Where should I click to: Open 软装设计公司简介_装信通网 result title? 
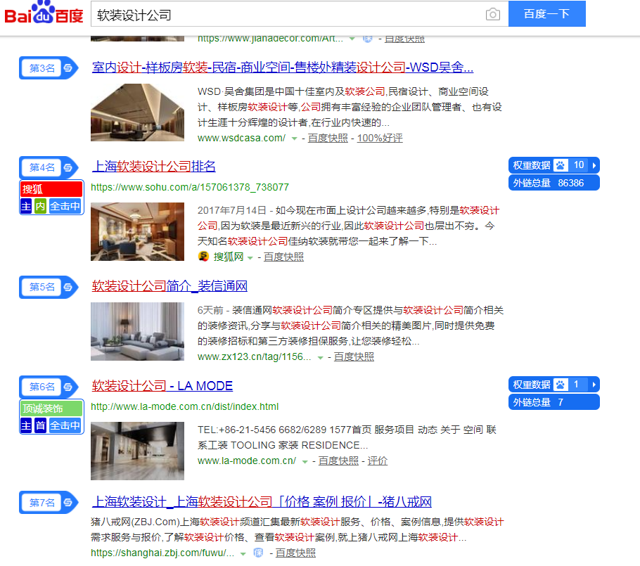coord(169,286)
